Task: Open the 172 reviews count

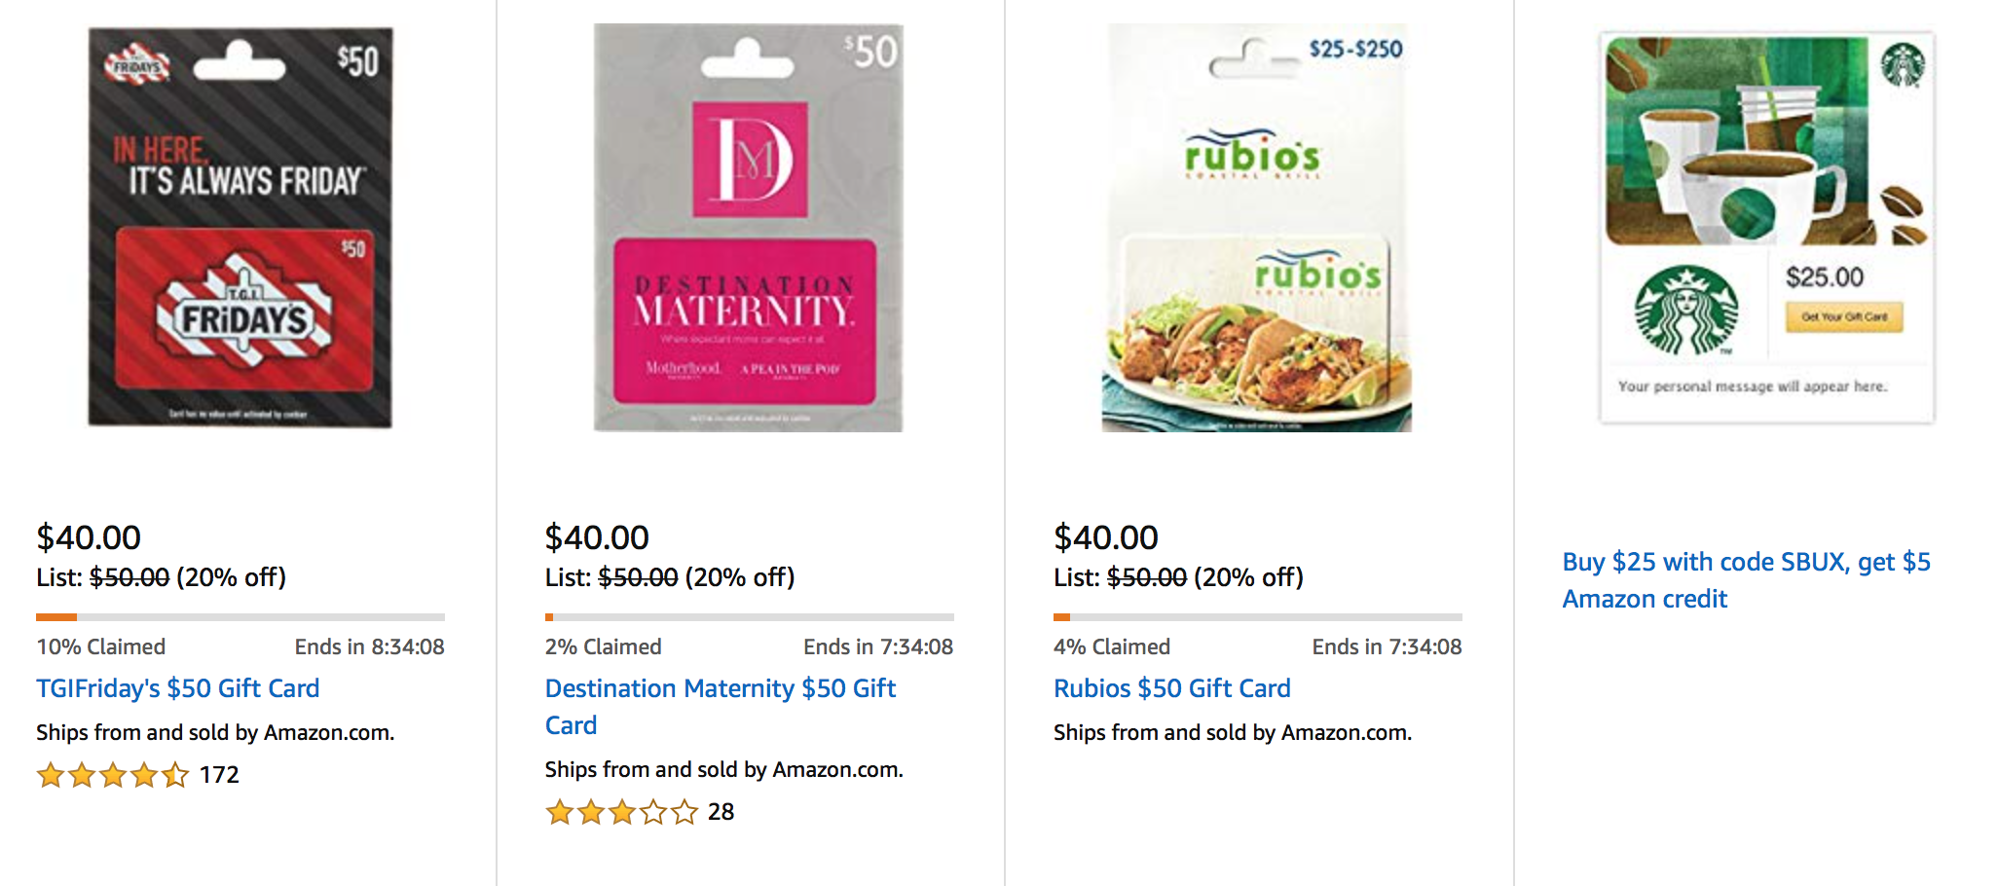Action: click(219, 775)
